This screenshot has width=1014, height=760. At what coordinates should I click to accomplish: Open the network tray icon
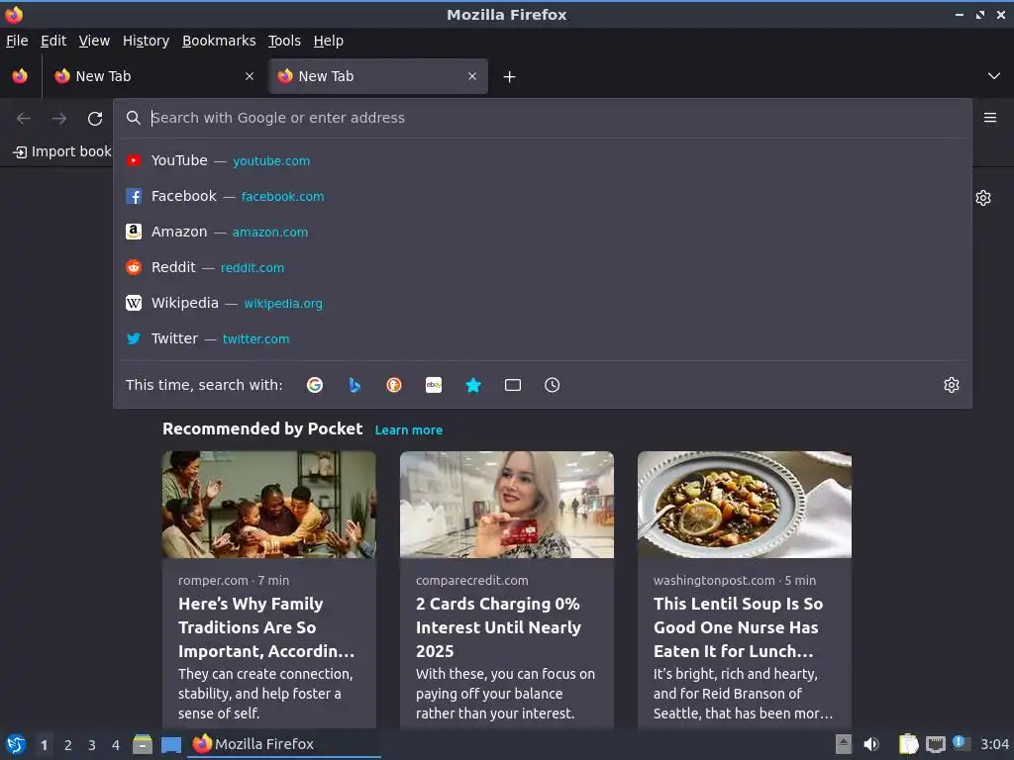point(935,744)
